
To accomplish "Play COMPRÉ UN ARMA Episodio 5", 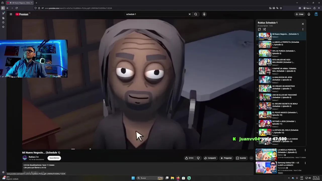I will click(281, 71).
